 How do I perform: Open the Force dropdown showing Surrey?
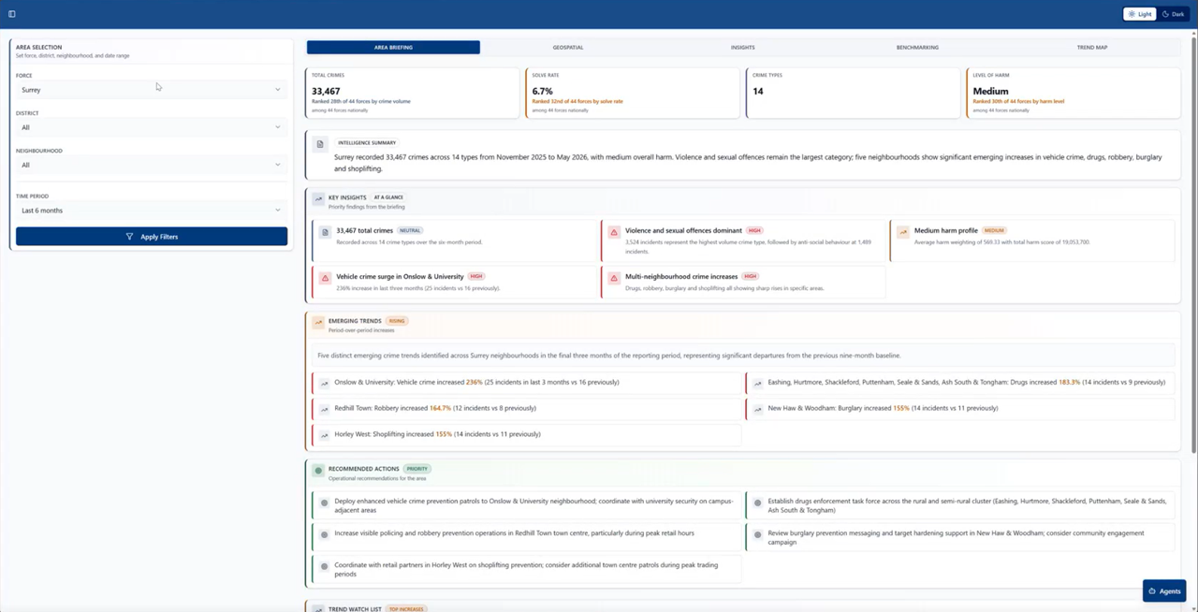pos(151,90)
